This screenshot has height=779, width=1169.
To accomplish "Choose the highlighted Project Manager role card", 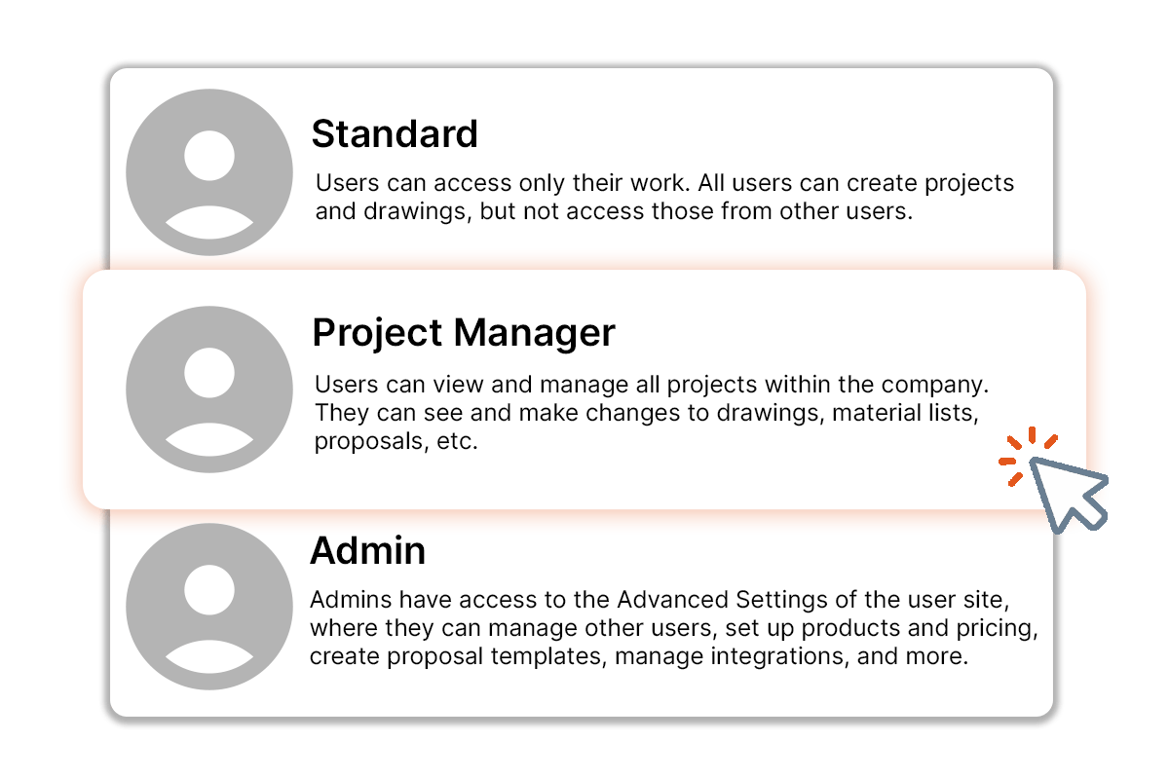I will click(584, 389).
